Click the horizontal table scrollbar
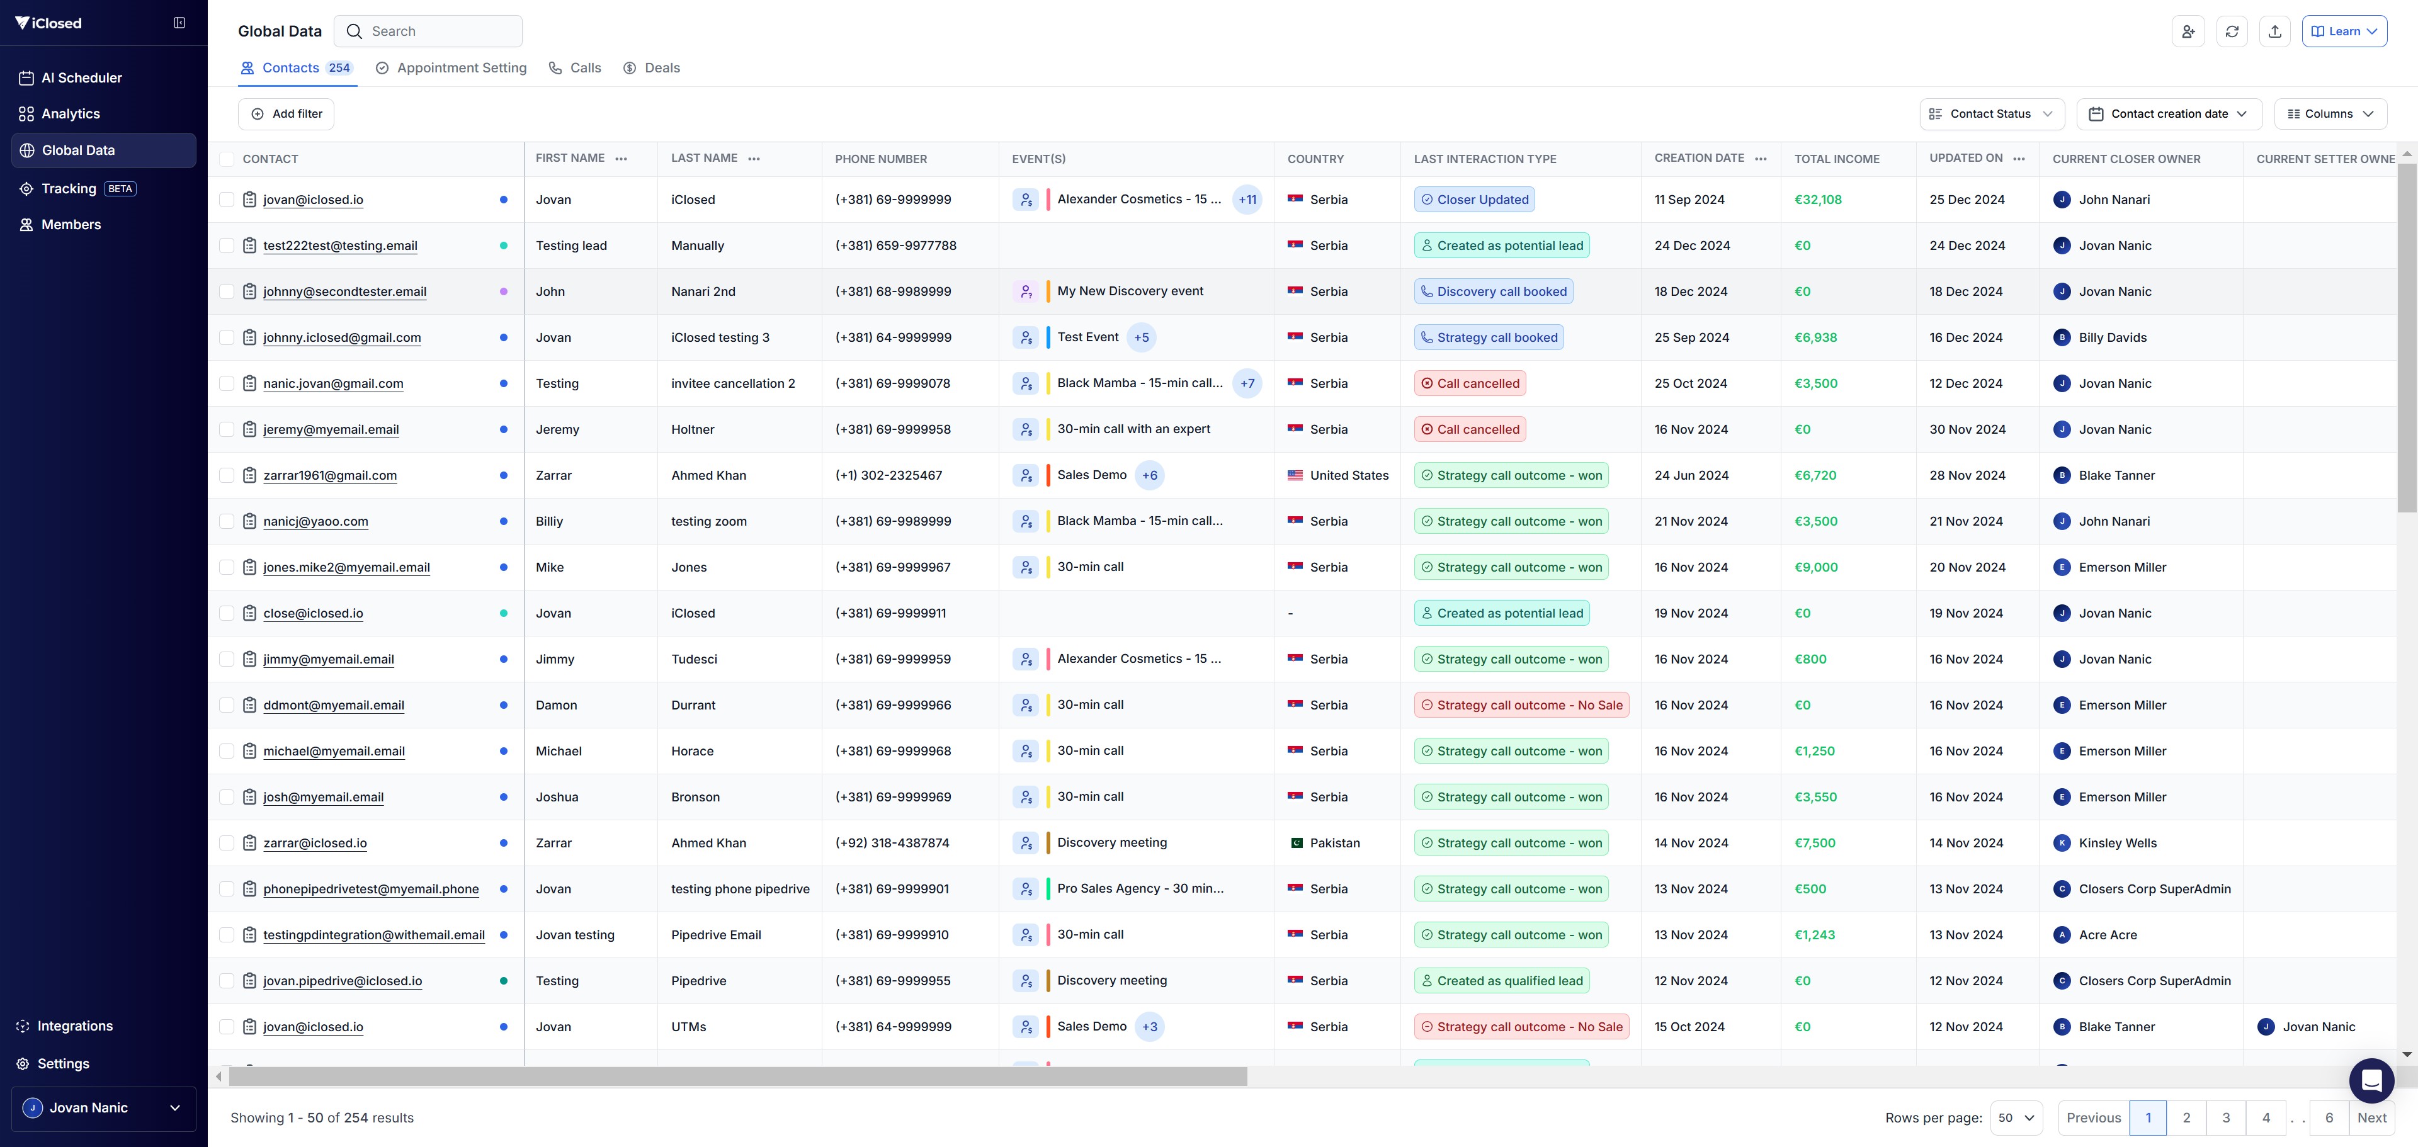 [738, 1076]
